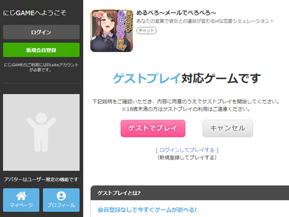
Task: Click the ログイン button in sidebar
Action: tap(41, 32)
